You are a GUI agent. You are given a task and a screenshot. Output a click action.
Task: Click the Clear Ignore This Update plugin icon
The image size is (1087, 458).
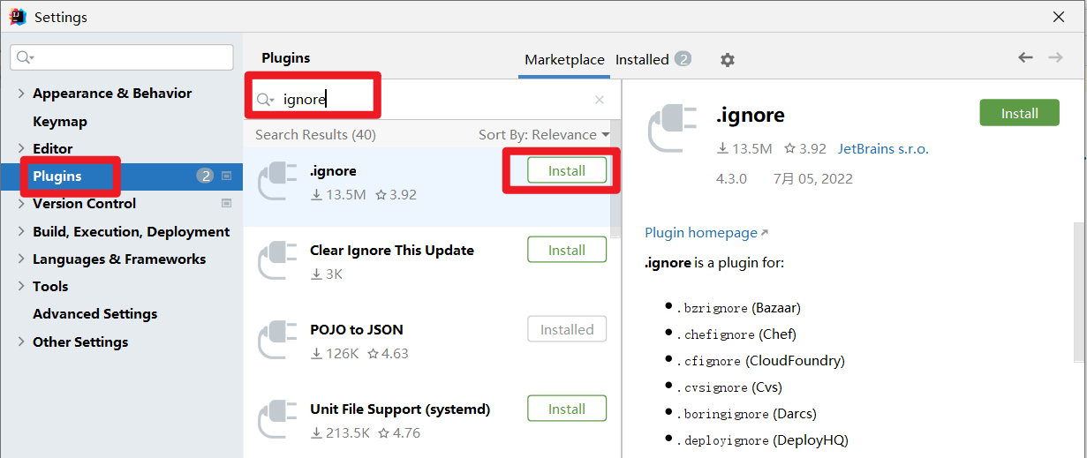[x=276, y=261]
